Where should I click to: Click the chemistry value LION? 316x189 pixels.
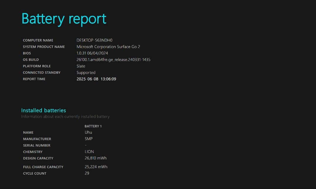pos(89,152)
